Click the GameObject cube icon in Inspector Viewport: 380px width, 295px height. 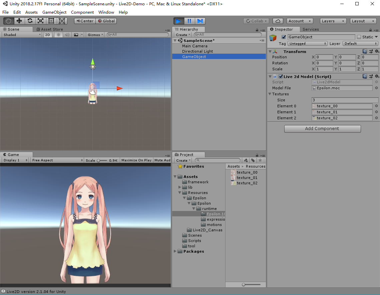273,38
